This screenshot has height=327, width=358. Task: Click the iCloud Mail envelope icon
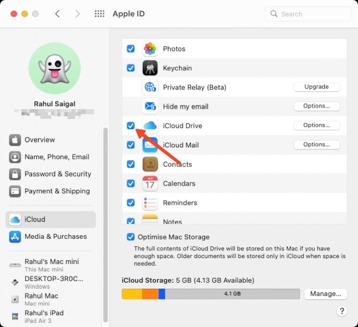tap(150, 145)
